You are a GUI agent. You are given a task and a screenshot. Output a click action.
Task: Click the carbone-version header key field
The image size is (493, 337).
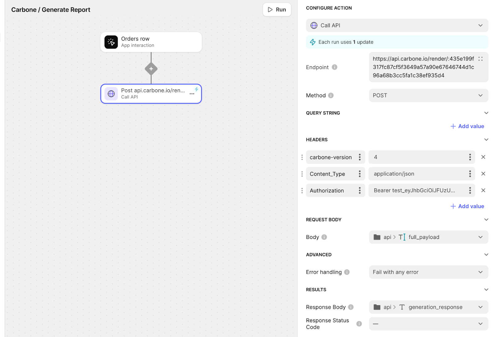pos(336,157)
